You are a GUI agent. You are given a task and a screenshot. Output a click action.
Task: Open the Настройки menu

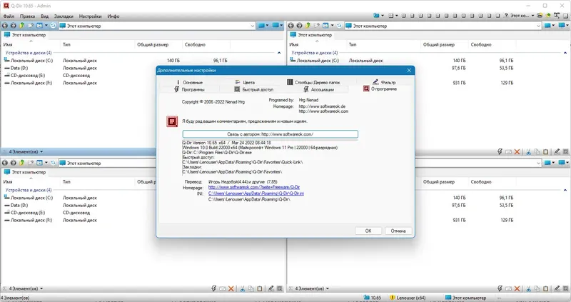[91, 16]
